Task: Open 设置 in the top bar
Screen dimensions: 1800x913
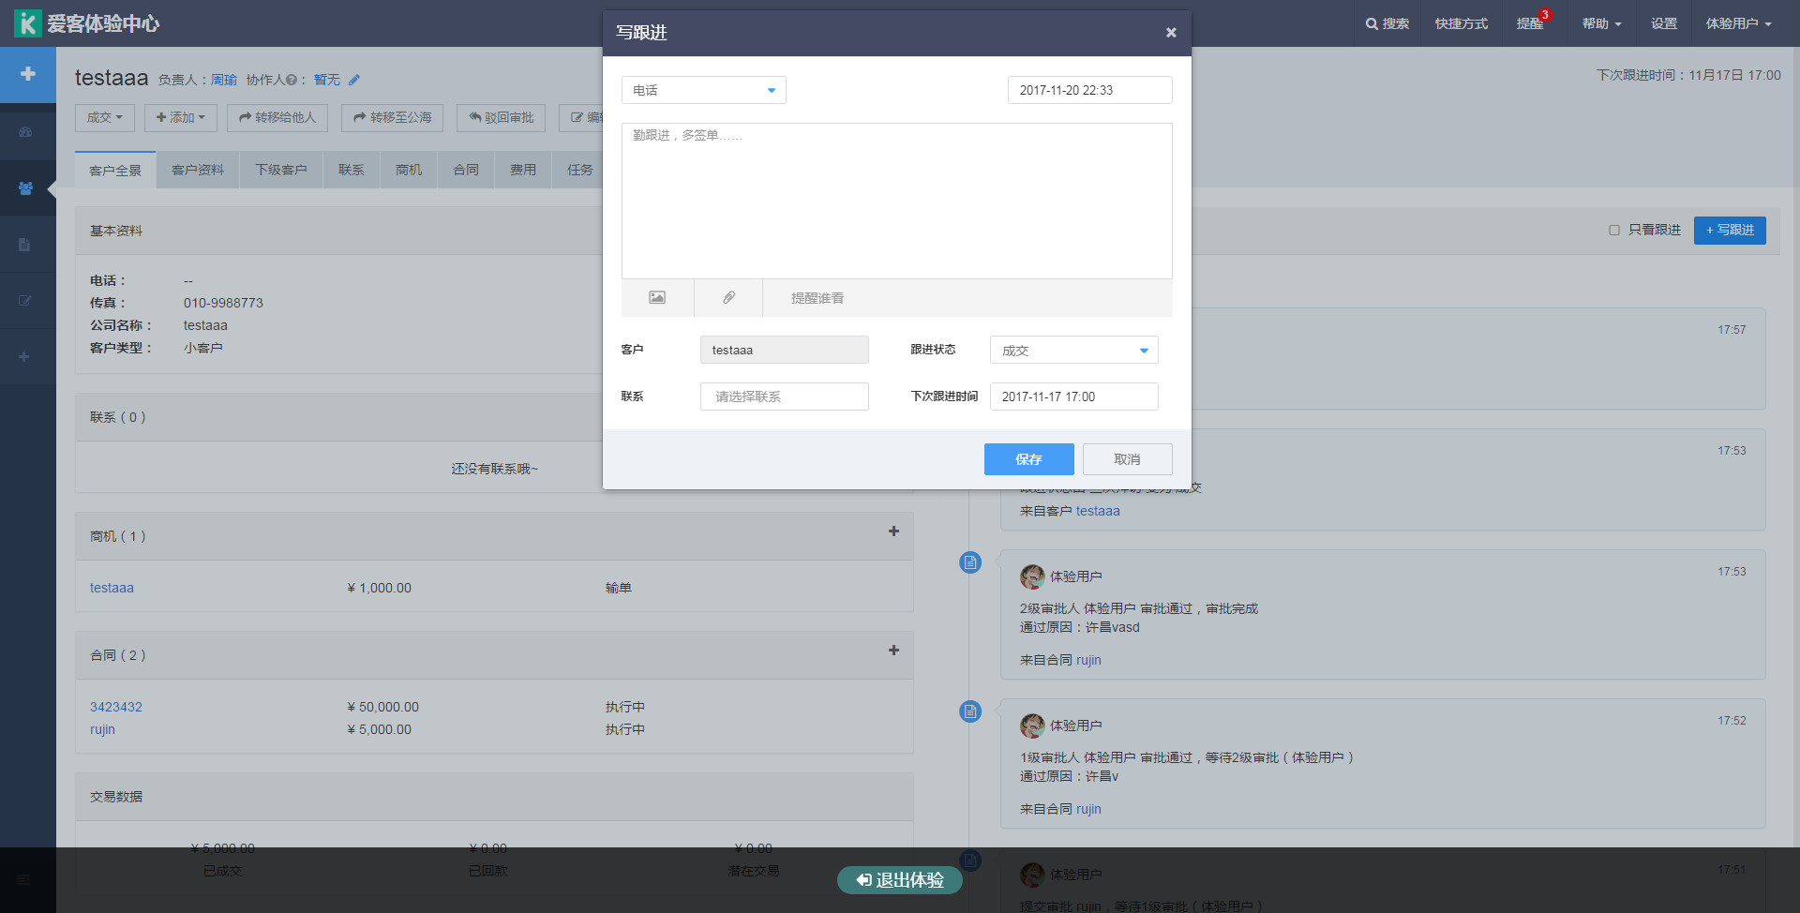Action: click(x=1664, y=23)
